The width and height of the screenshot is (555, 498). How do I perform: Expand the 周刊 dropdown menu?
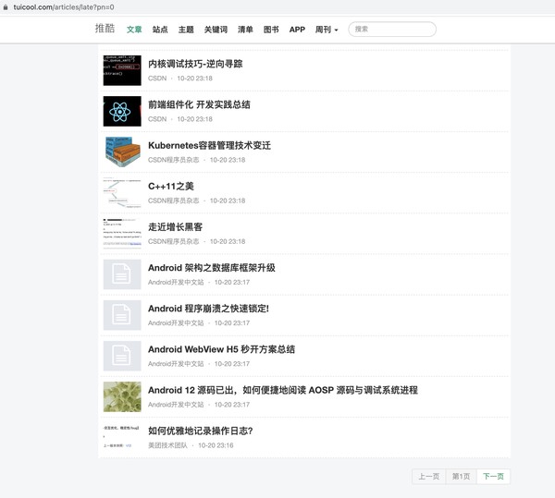[x=327, y=30]
